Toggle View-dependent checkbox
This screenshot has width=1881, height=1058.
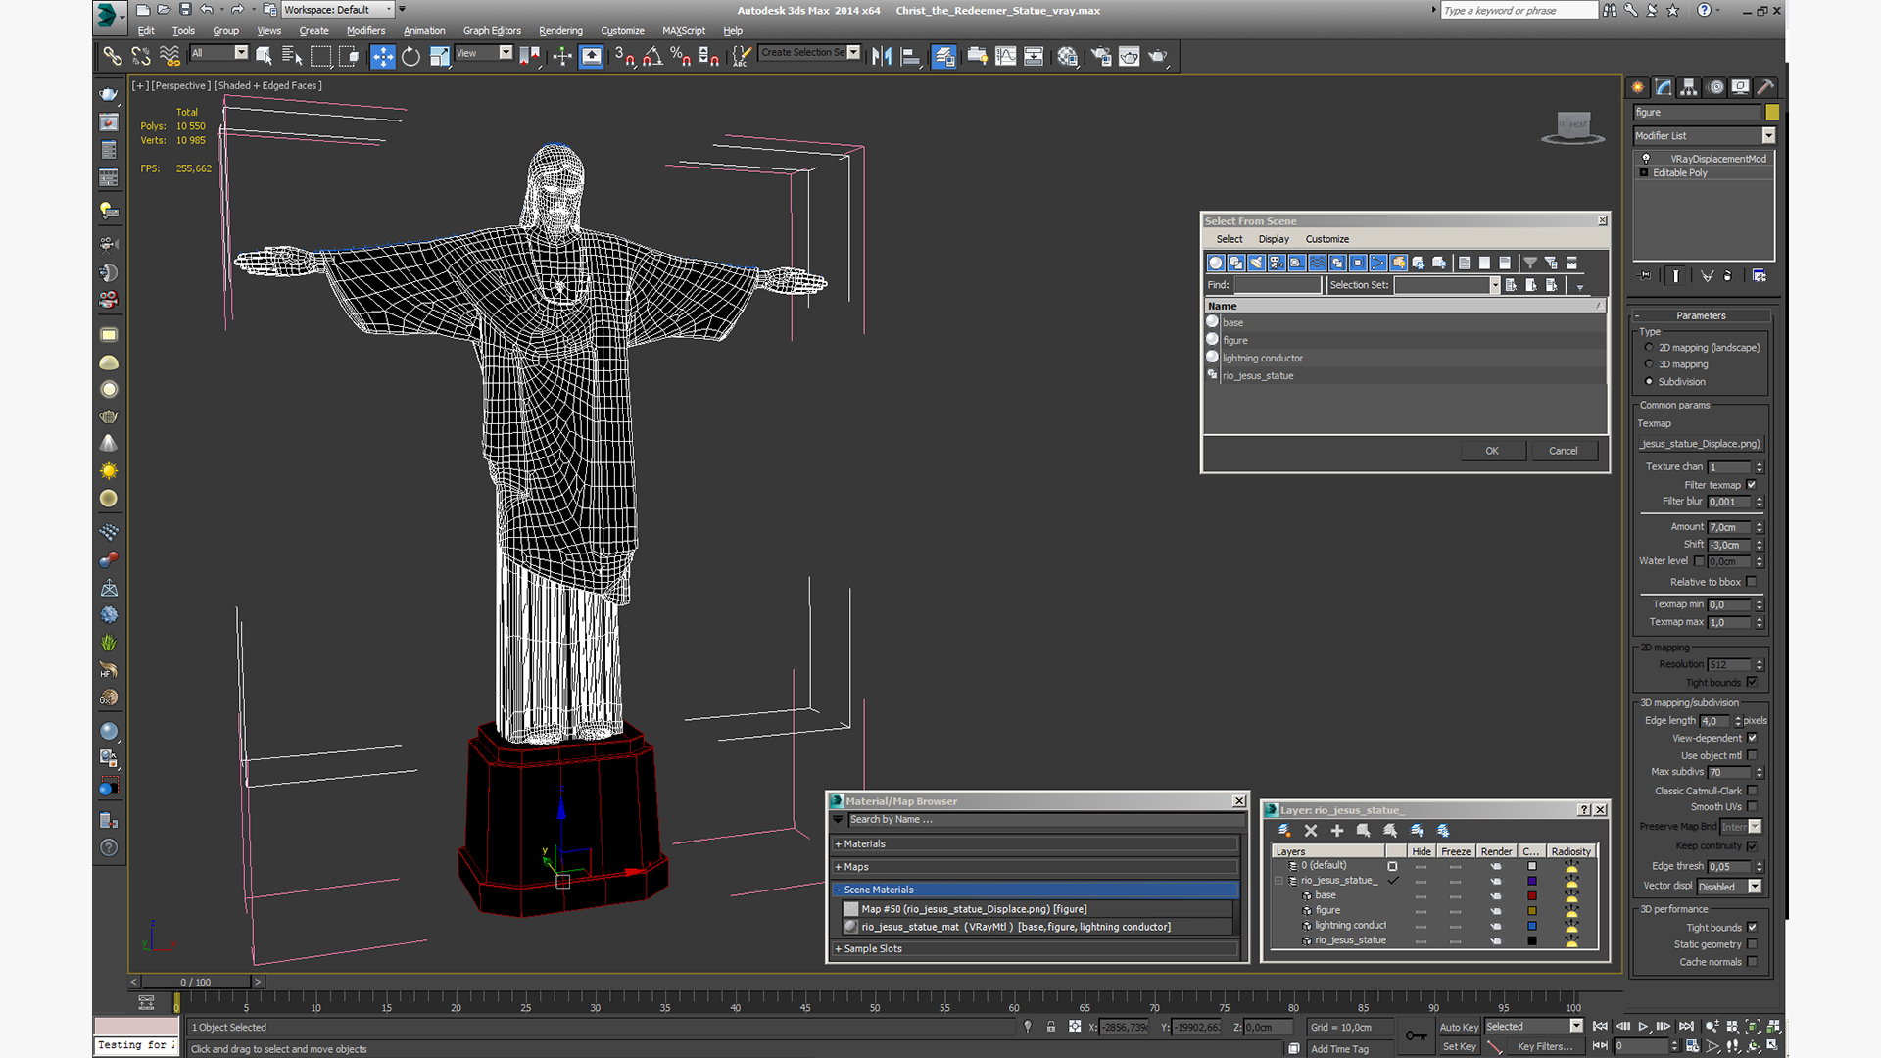tap(1752, 738)
